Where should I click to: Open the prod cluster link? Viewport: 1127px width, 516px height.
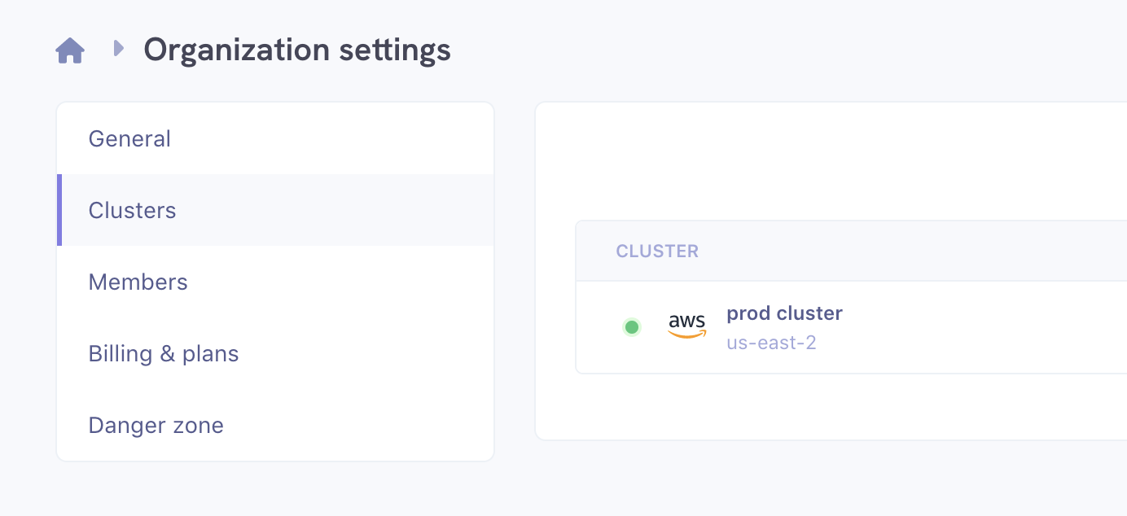tap(784, 313)
